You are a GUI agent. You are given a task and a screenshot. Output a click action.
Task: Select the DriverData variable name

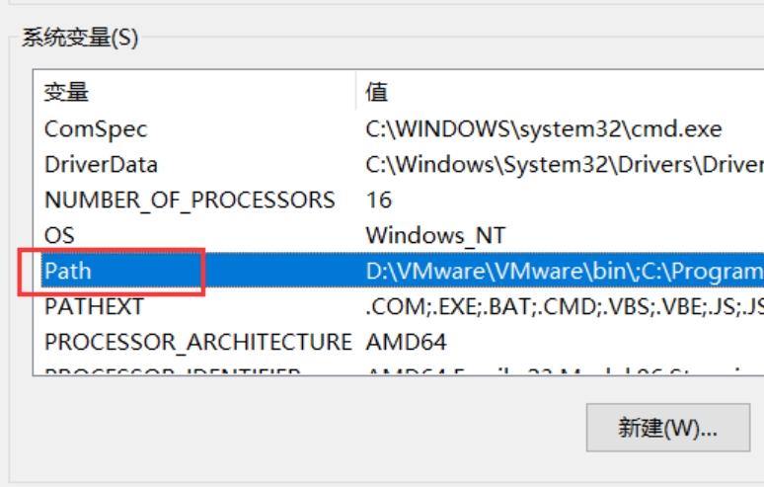101,165
